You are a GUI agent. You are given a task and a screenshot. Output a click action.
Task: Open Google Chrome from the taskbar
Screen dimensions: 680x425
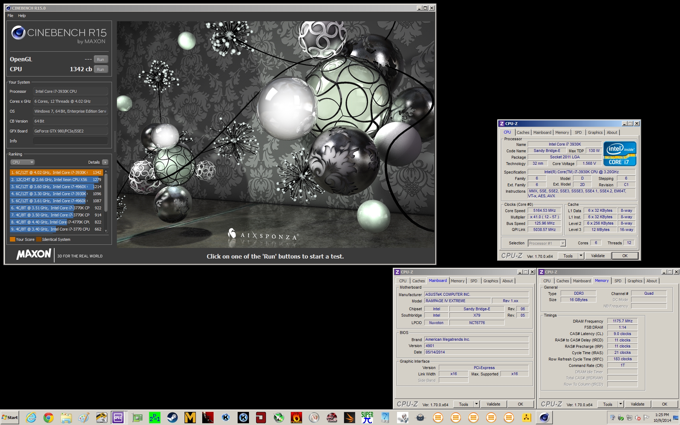click(x=49, y=418)
